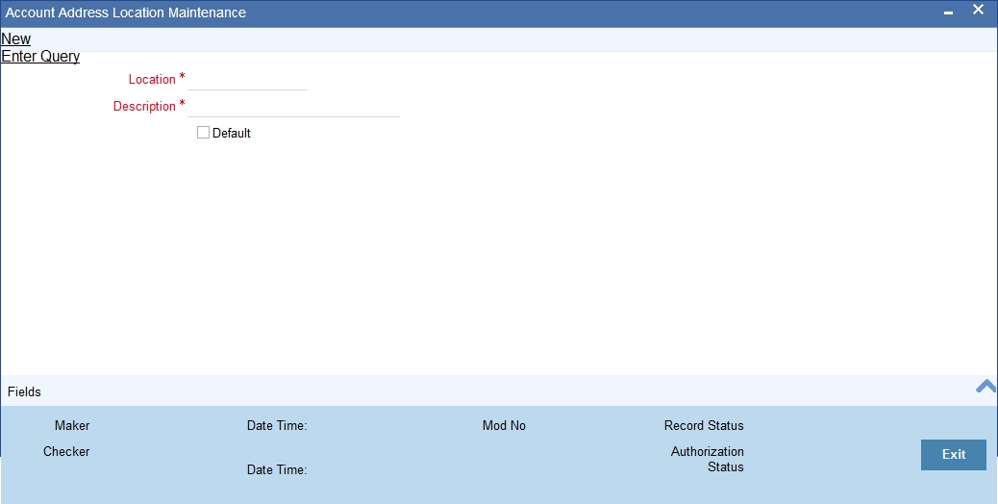Click the Exit button
This screenshot has height=504, width=998.
[954, 454]
